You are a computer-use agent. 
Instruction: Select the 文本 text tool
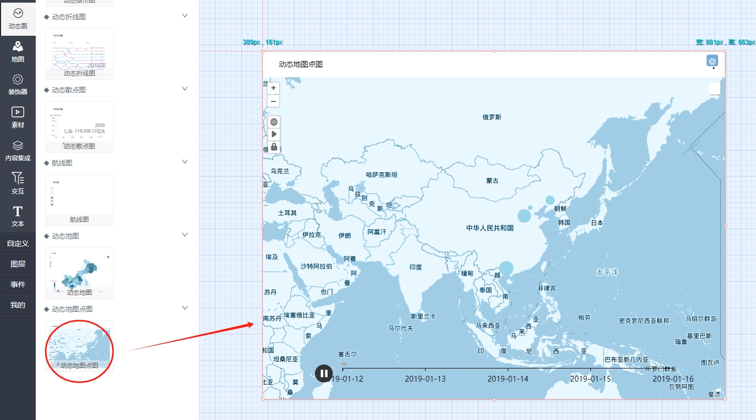point(18,217)
